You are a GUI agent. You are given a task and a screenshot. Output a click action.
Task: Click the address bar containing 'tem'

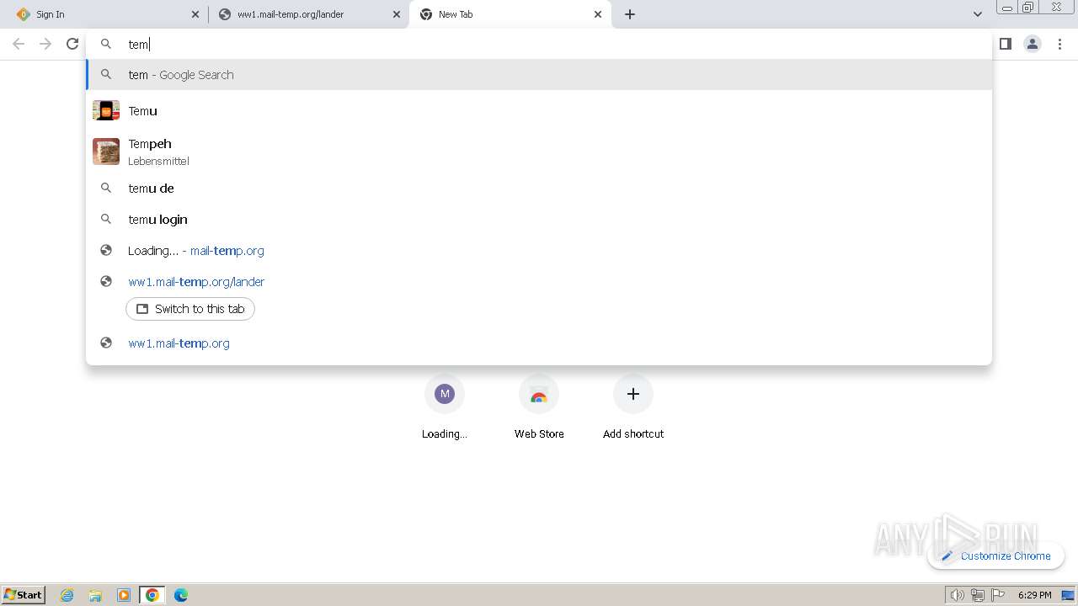click(539, 45)
